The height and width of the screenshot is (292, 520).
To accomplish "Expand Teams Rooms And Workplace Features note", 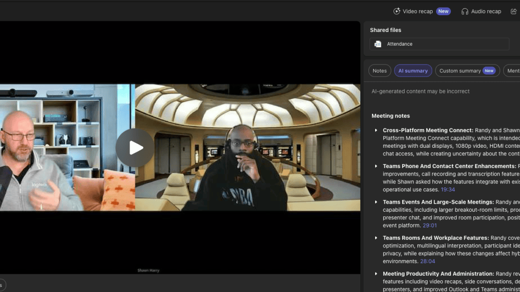I will pyautogui.click(x=376, y=238).
